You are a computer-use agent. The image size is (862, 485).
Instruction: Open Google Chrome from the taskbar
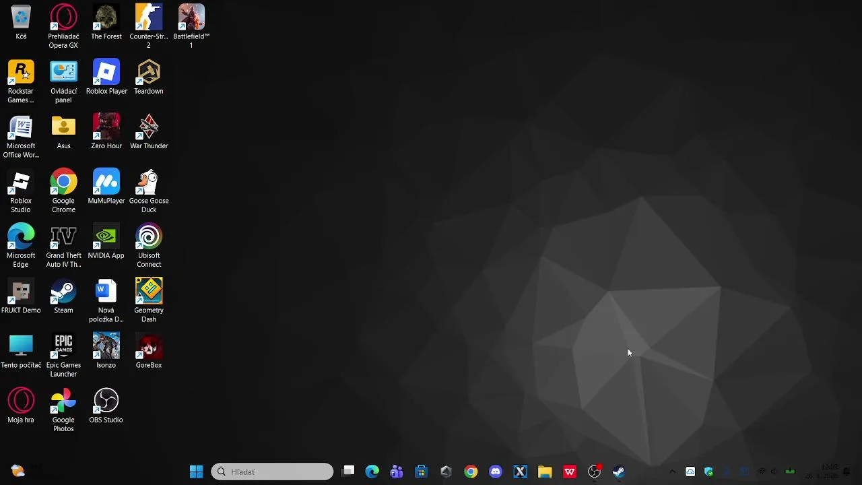471,472
